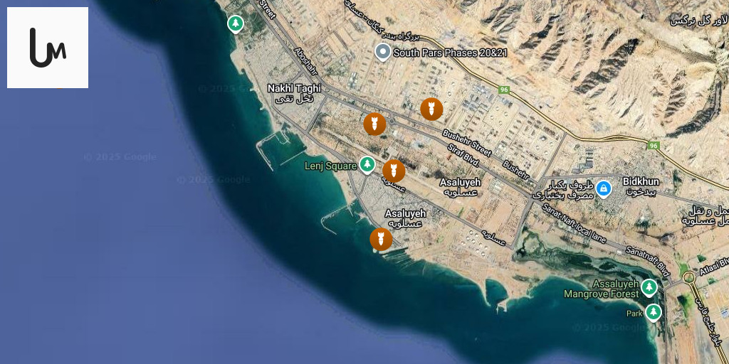The width and height of the screenshot is (729, 364).
Task: Select the bomb marker below Nakhl Taghi road
Action: click(374, 124)
